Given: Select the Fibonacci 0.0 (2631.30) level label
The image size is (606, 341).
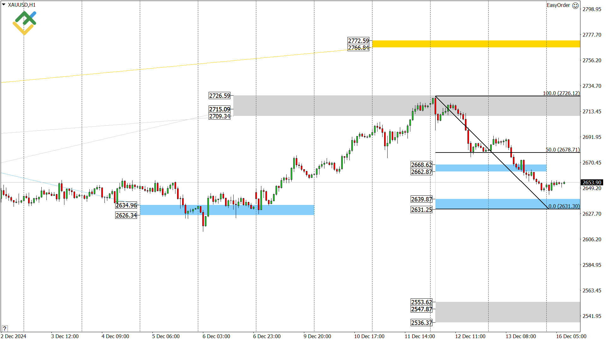Looking at the screenshot, I should tap(564, 206).
